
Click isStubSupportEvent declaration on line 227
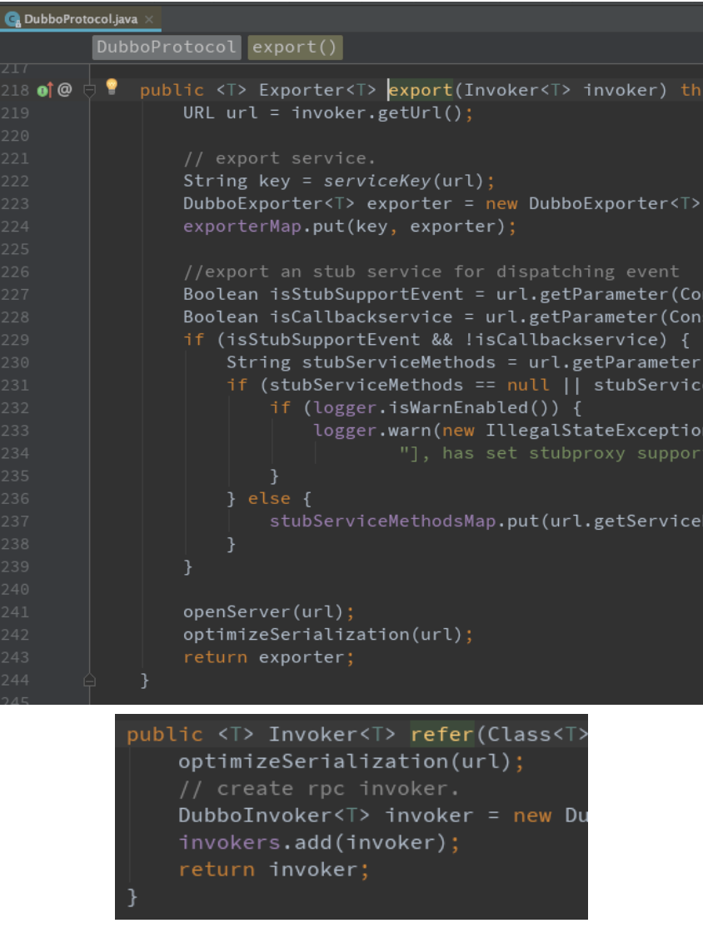click(366, 294)
